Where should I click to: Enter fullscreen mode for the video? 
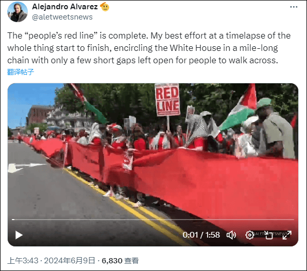[x=287, y=235]
